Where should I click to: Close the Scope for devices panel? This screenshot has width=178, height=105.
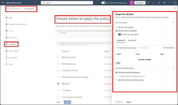tap(175, 8)
